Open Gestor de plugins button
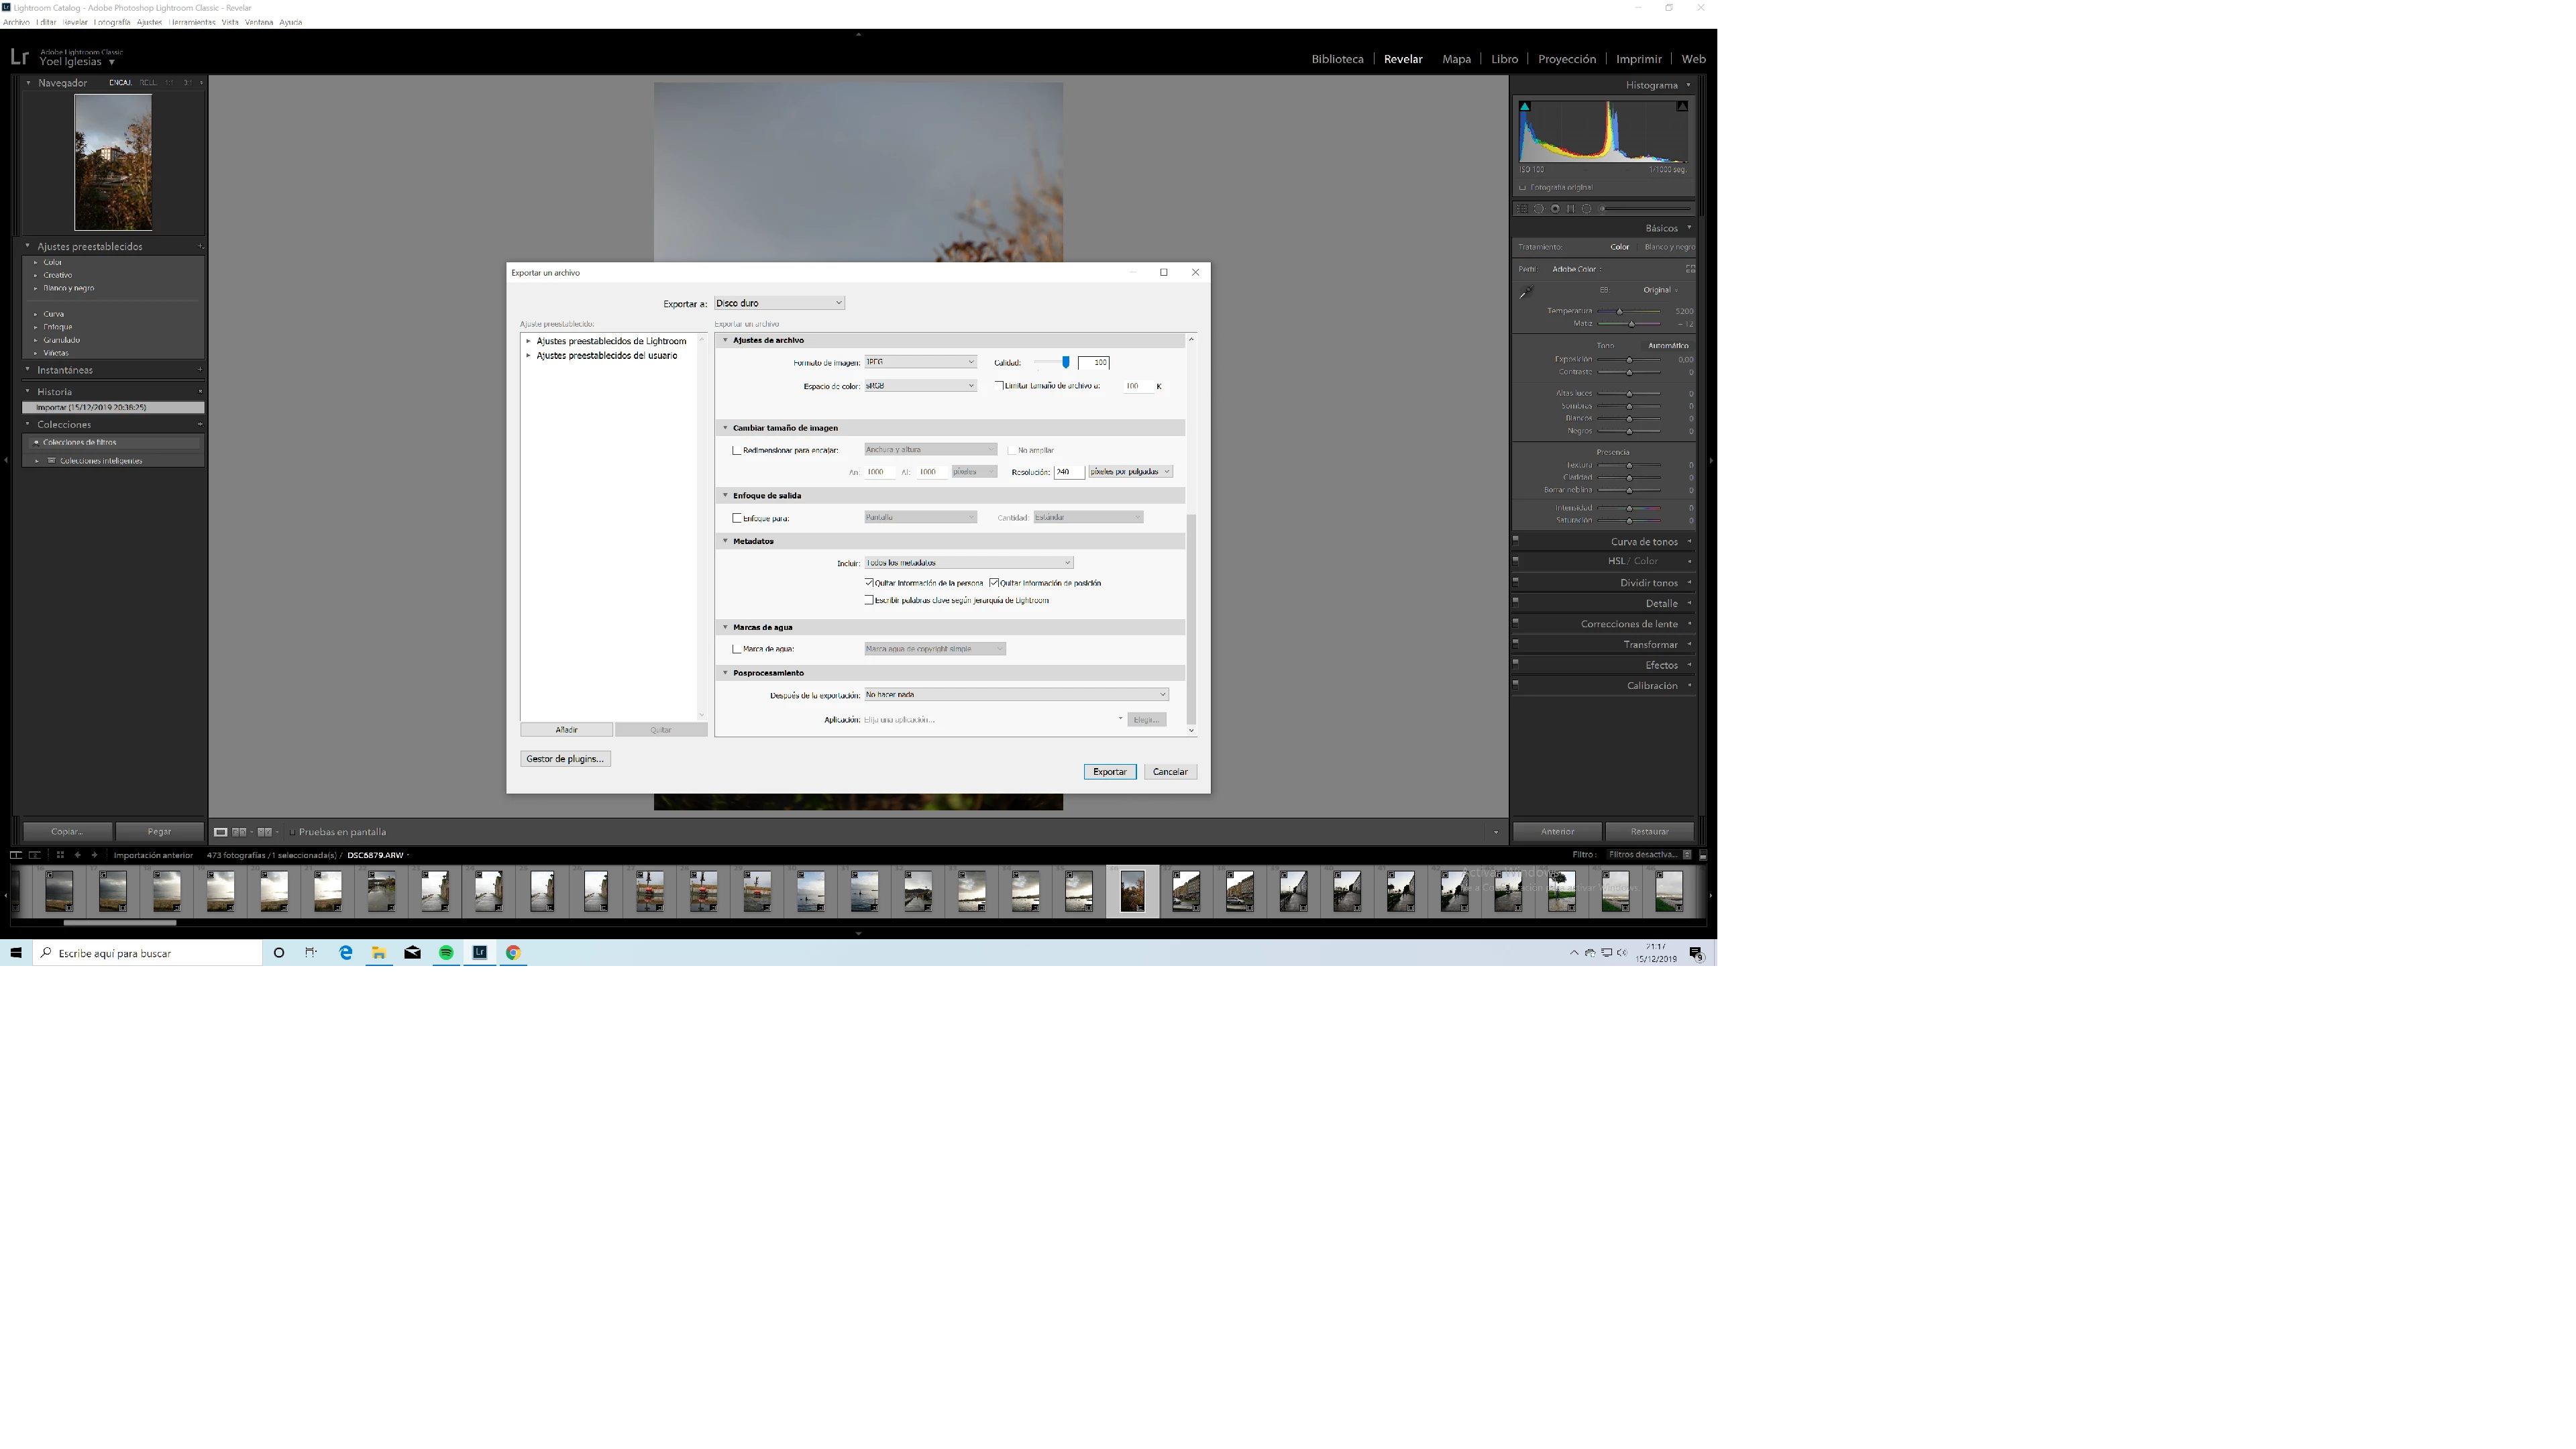 click(x=565, y=759)
